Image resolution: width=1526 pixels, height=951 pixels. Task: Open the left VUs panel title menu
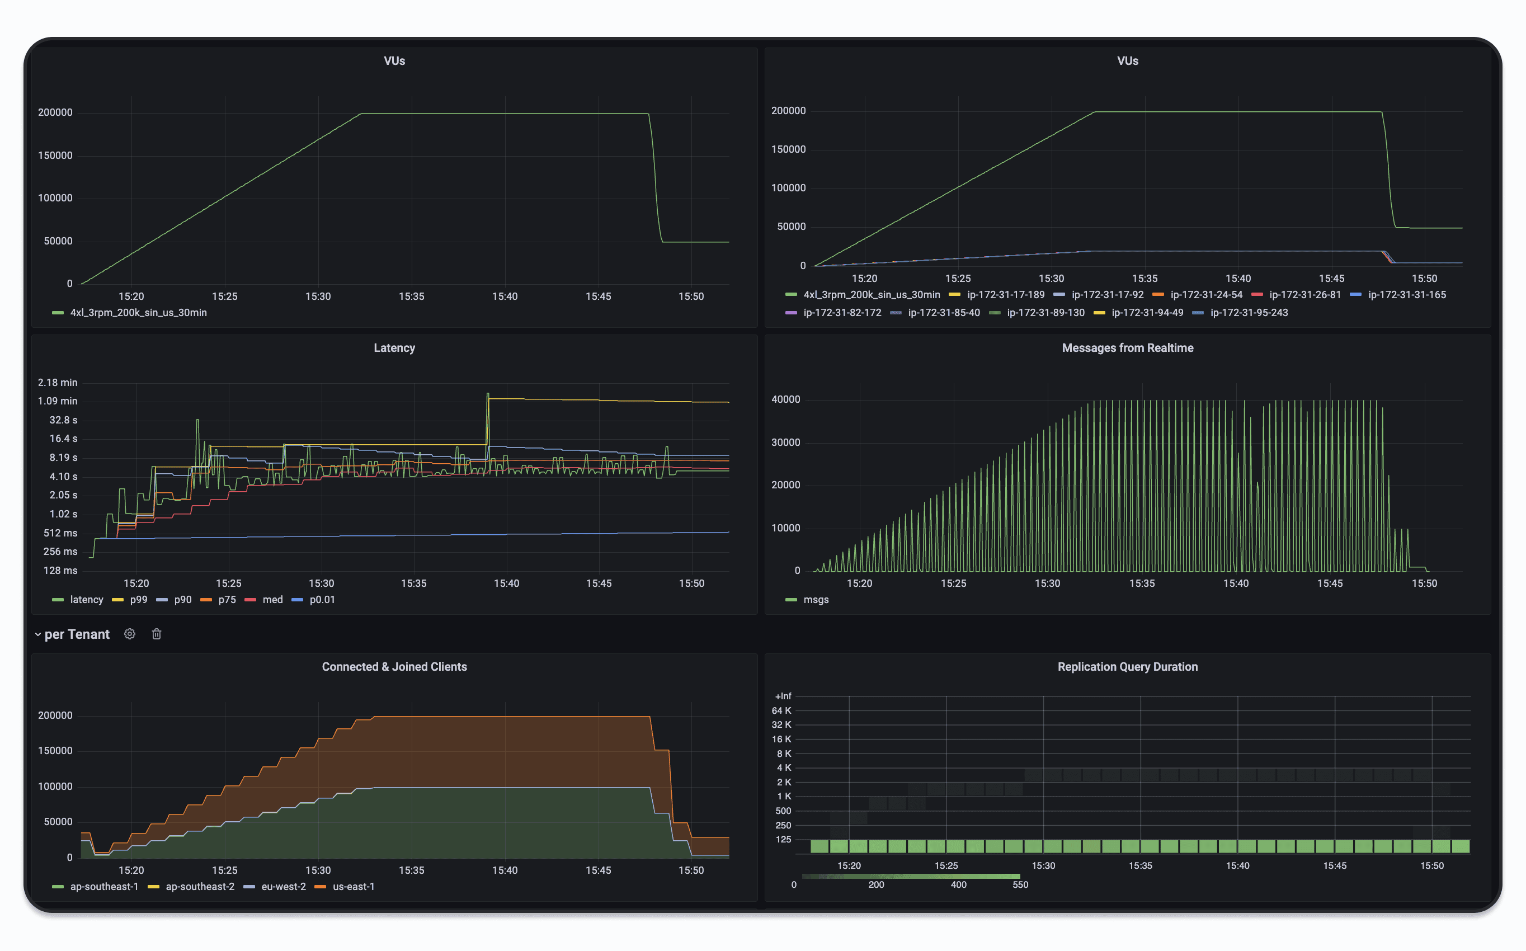pyautogui.click(x=394, y=61)
